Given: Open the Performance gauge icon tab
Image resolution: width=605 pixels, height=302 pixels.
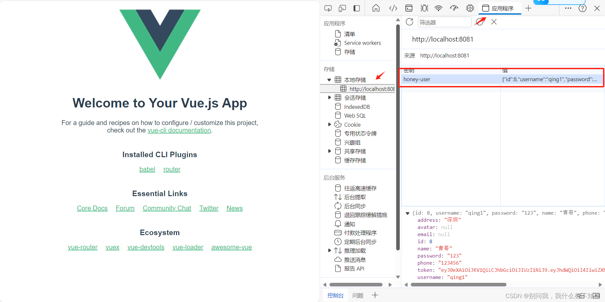Looking at the screenshot, I should click(454, 8).
